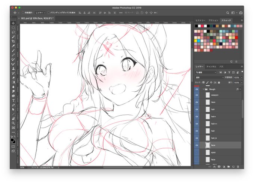The image size is (254, 183).
Task: Open the blend mode dropdown (通常)
Action: tap(210, 78)
